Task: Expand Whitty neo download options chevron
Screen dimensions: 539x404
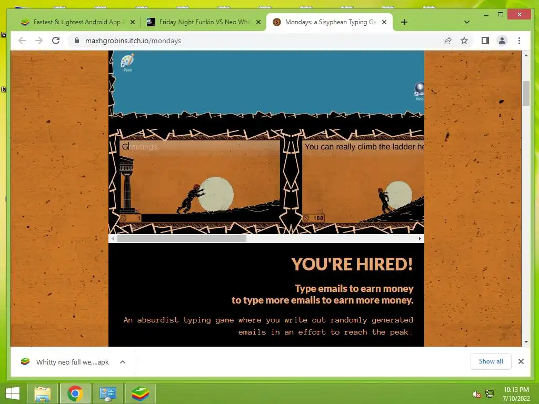Action: pyautogui.click(x=123, y=362)
